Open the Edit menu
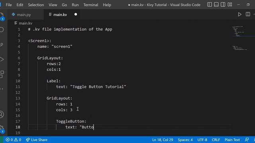 [20, 5]
